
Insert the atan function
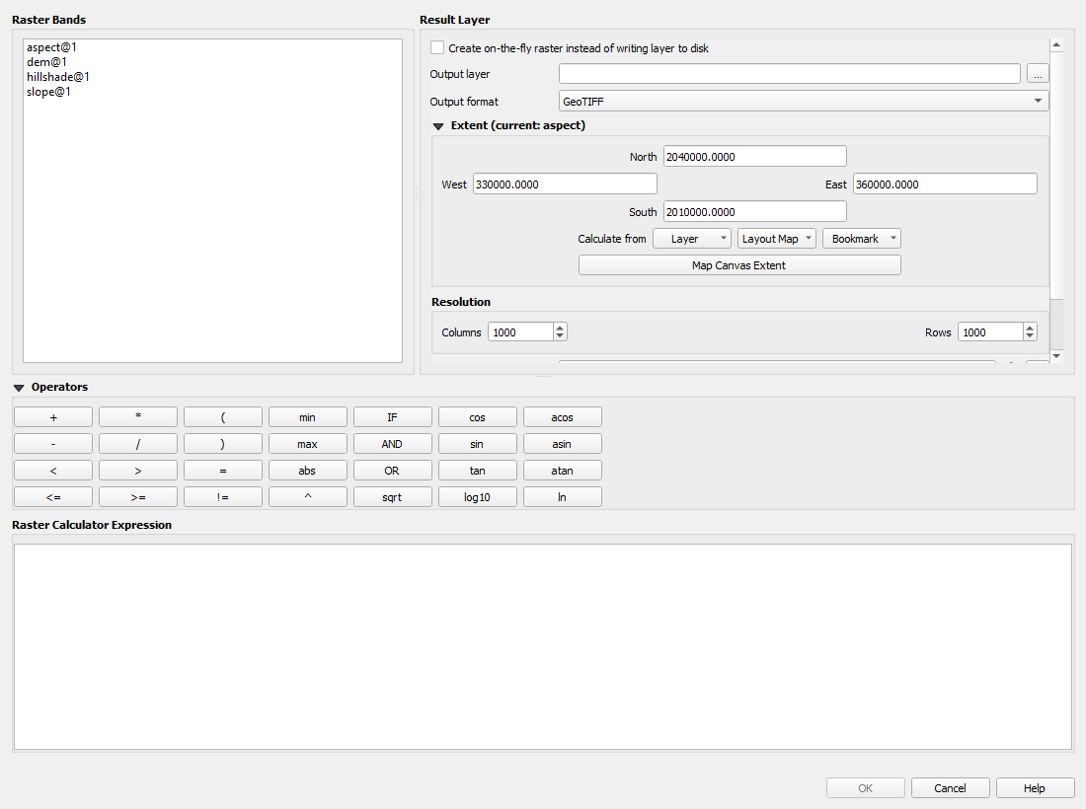563,471
